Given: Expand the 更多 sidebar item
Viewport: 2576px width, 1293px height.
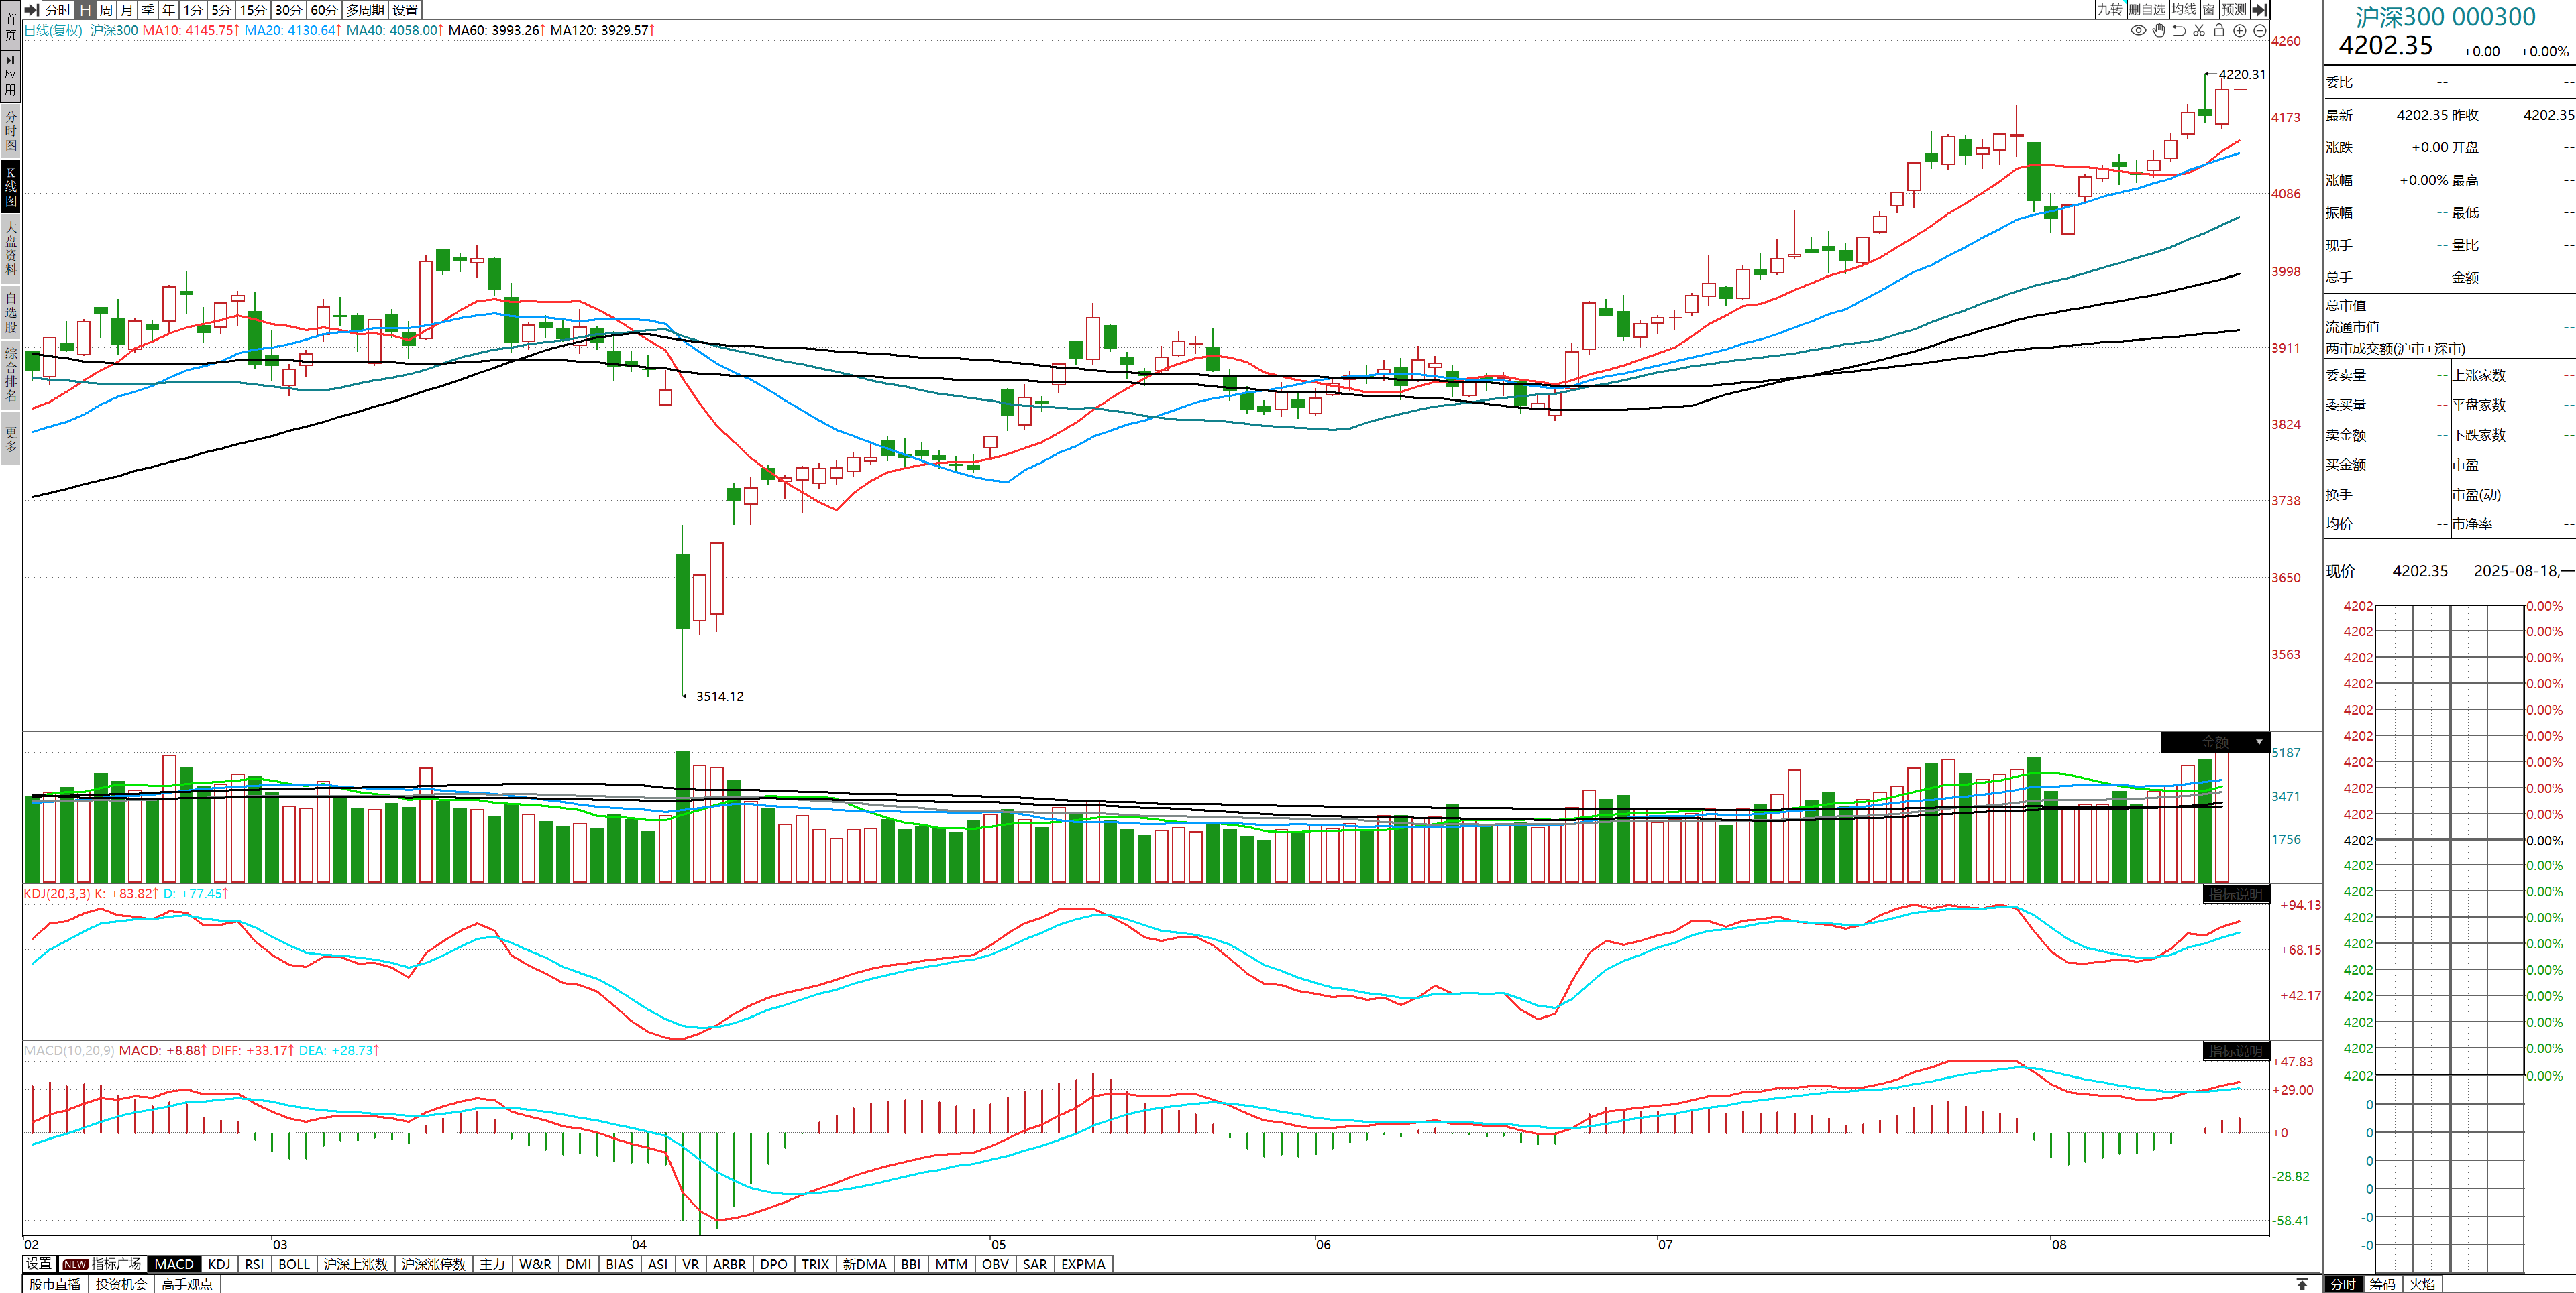Looking at the screenshot, I should [x=10, y=438].
